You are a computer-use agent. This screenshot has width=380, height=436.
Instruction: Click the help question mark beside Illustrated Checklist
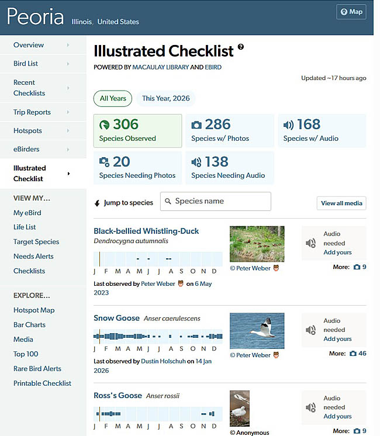(241, 47)
